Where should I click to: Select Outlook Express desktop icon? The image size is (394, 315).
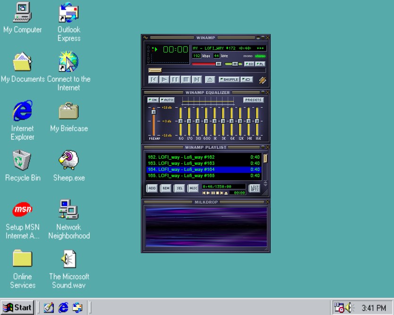[69, 22]
